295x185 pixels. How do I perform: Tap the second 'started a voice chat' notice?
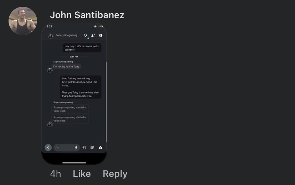70,119
